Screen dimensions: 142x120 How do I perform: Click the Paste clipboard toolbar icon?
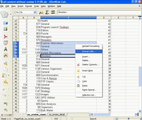coord(4,76)
